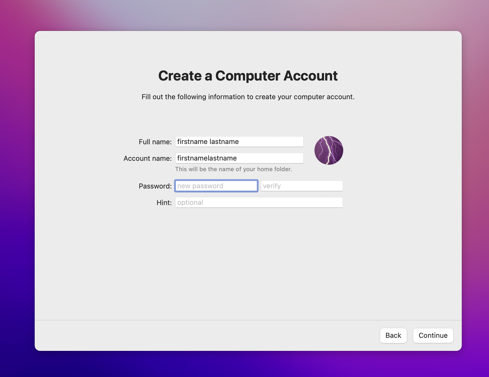Click the new password entry box
The height and width of the screenshot is (377, 489).
click(216, 186)
